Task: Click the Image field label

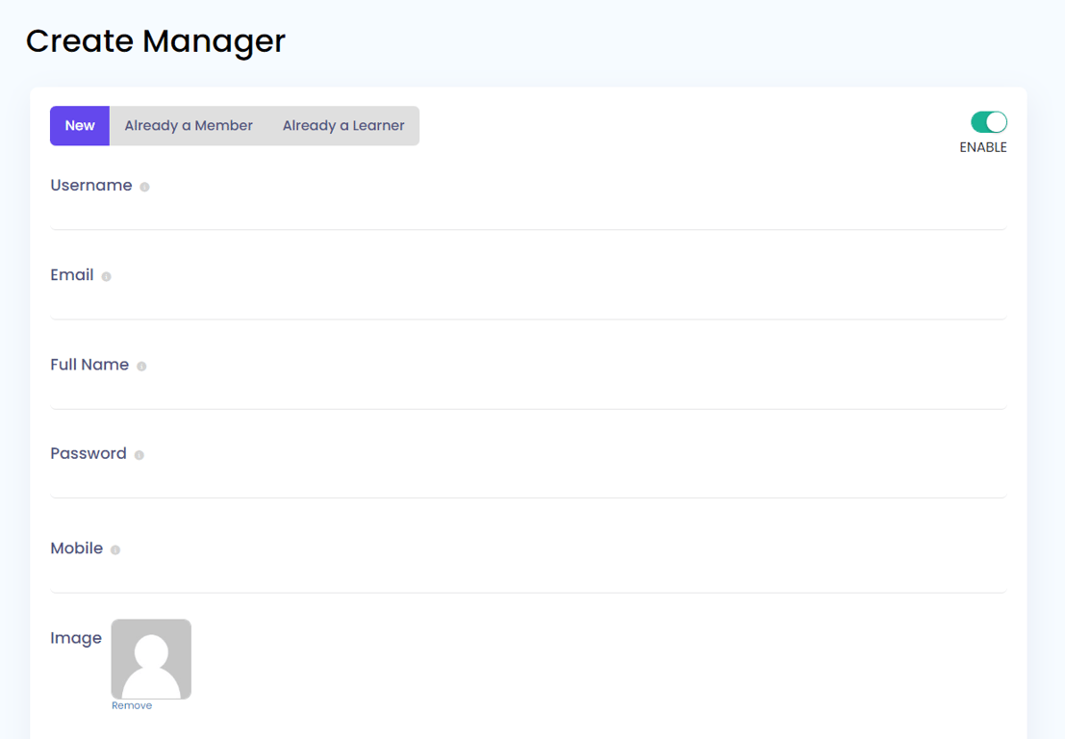Action: pos(76,638)
